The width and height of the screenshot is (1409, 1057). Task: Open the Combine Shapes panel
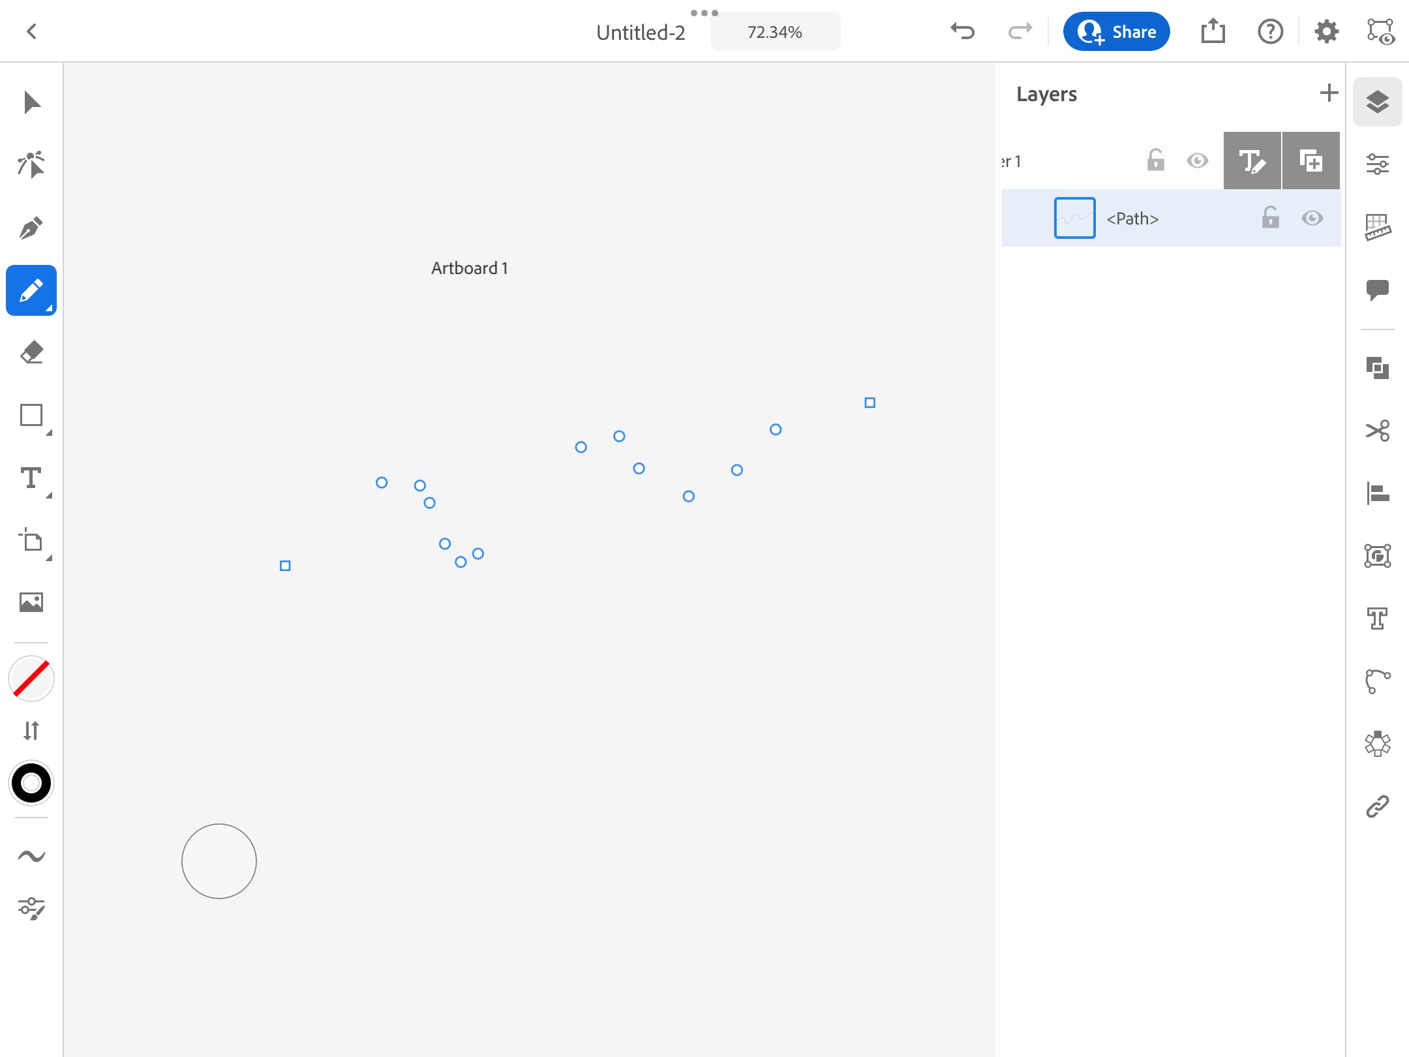coord(1377,368)
